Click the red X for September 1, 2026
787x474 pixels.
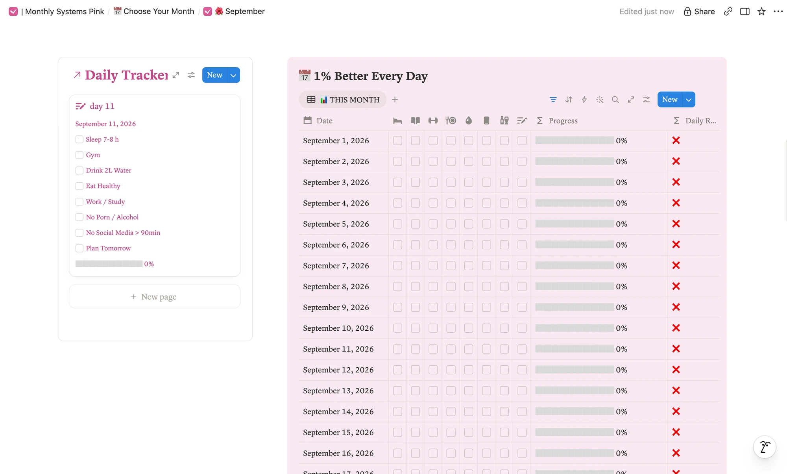click(x=676, y=140)
